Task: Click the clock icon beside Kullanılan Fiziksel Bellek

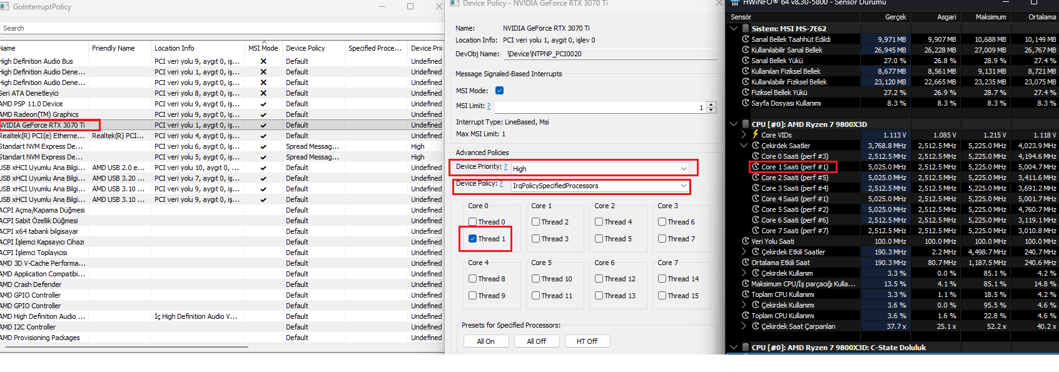Action: click(x=745, y=71)
